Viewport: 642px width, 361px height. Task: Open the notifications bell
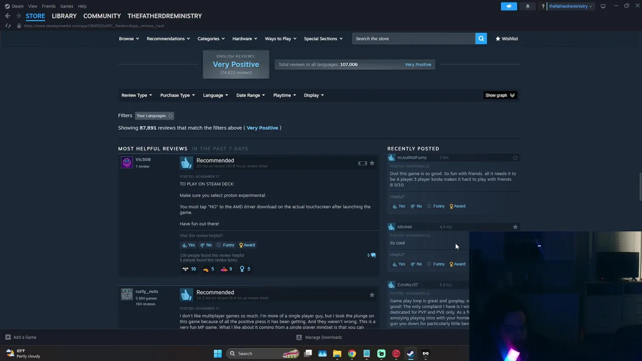click(x=528, y=6)
